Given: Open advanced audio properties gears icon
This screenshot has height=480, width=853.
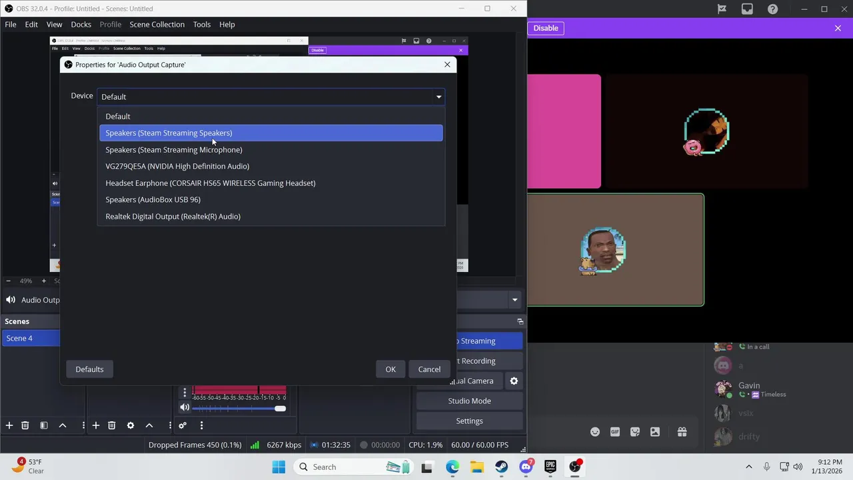Looking at the screenshot, I should [183, 425].
